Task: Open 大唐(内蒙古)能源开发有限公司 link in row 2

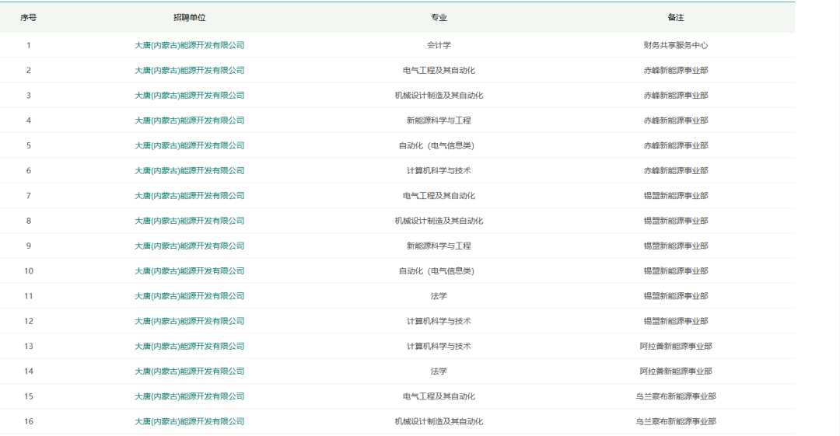Action: pos(189,71)
